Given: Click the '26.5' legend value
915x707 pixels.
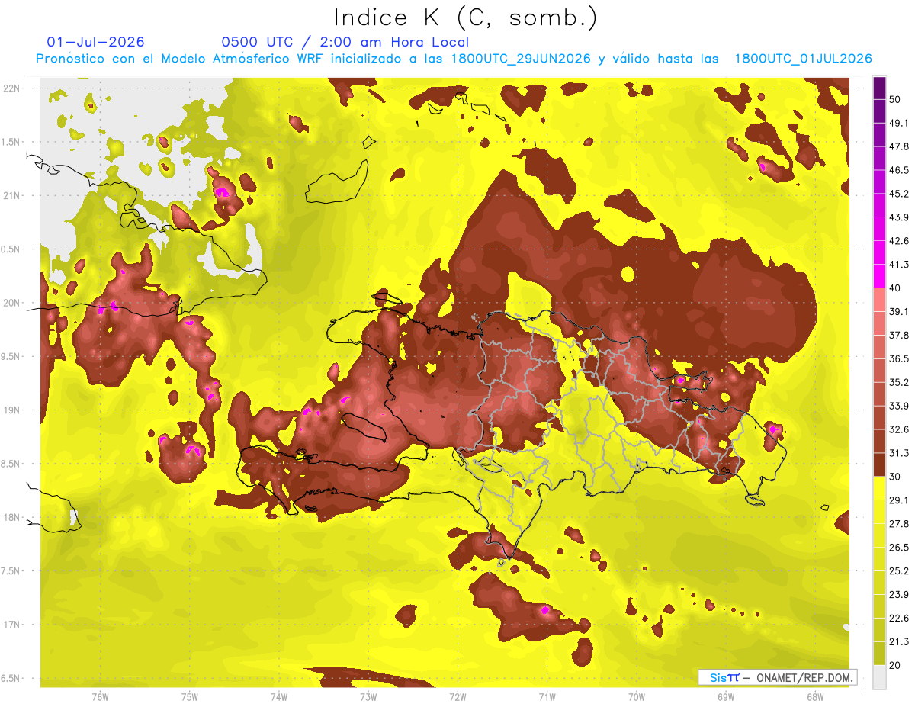Looking at the screenshot, I should click(x=899, y=548).
